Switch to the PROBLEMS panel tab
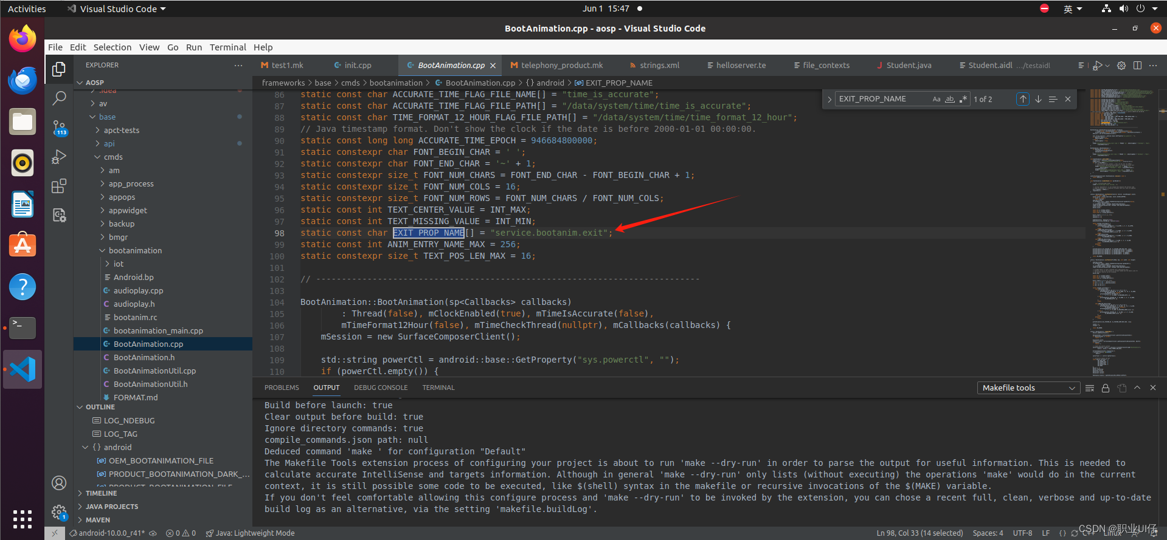 282,388
